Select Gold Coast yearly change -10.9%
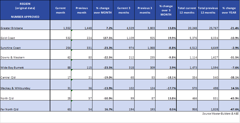 coord(229,35)
